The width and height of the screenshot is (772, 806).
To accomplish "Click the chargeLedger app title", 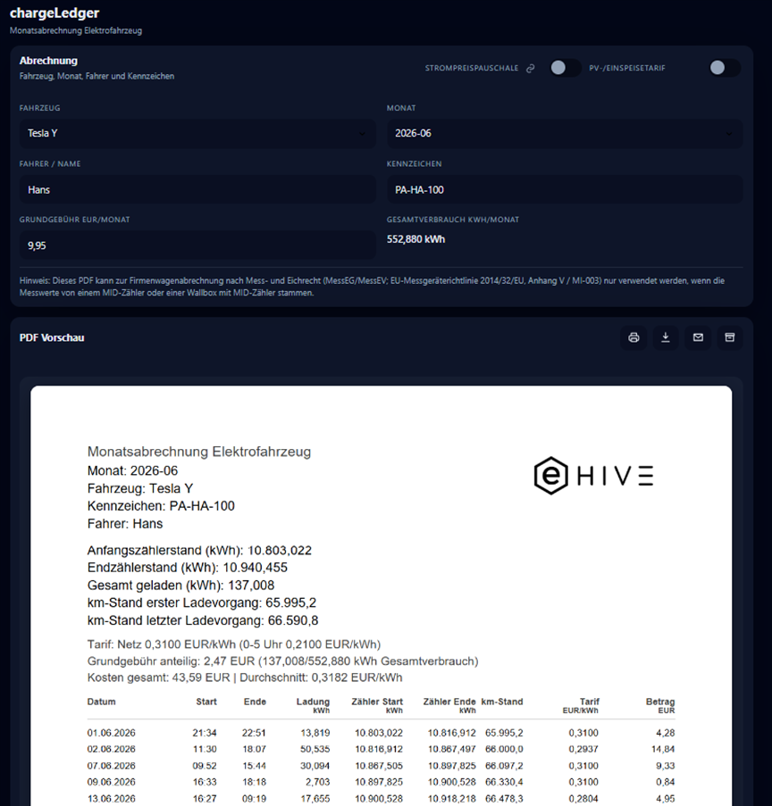I will [55, 12].
